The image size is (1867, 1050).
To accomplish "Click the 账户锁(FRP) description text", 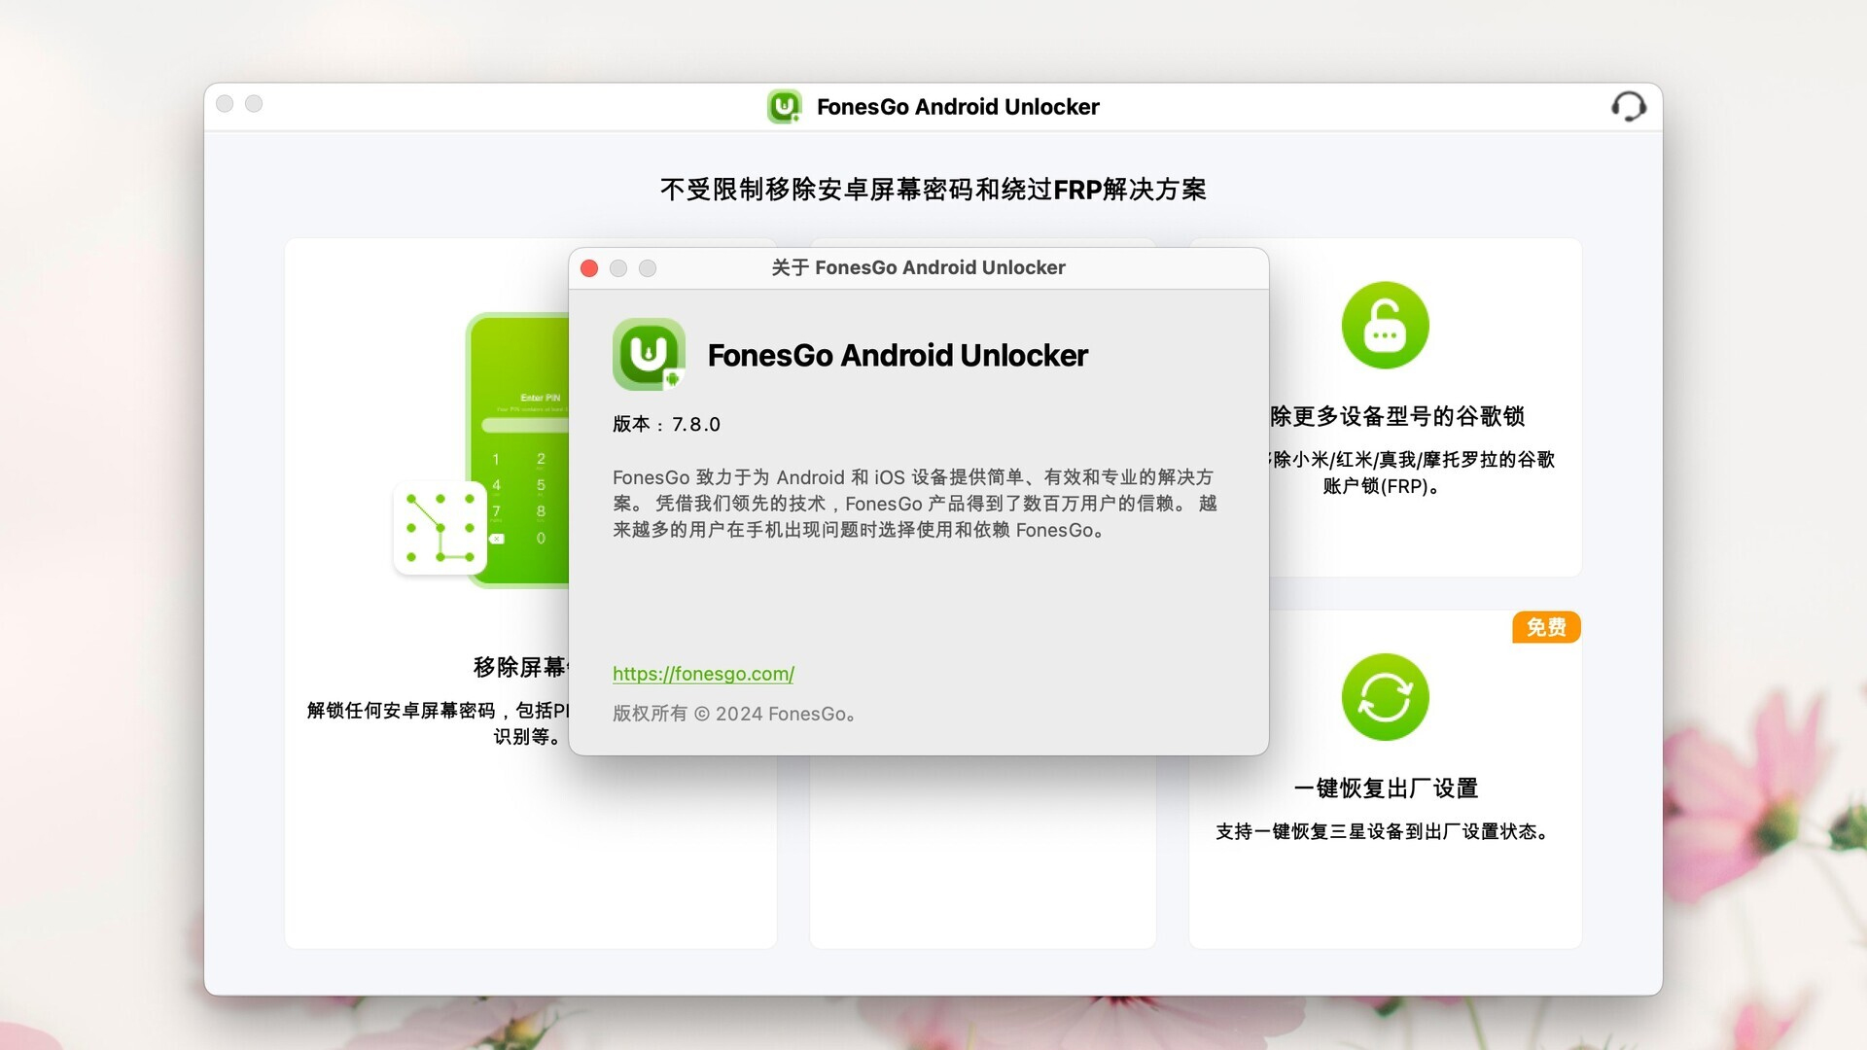I will tap(1381, 486).
